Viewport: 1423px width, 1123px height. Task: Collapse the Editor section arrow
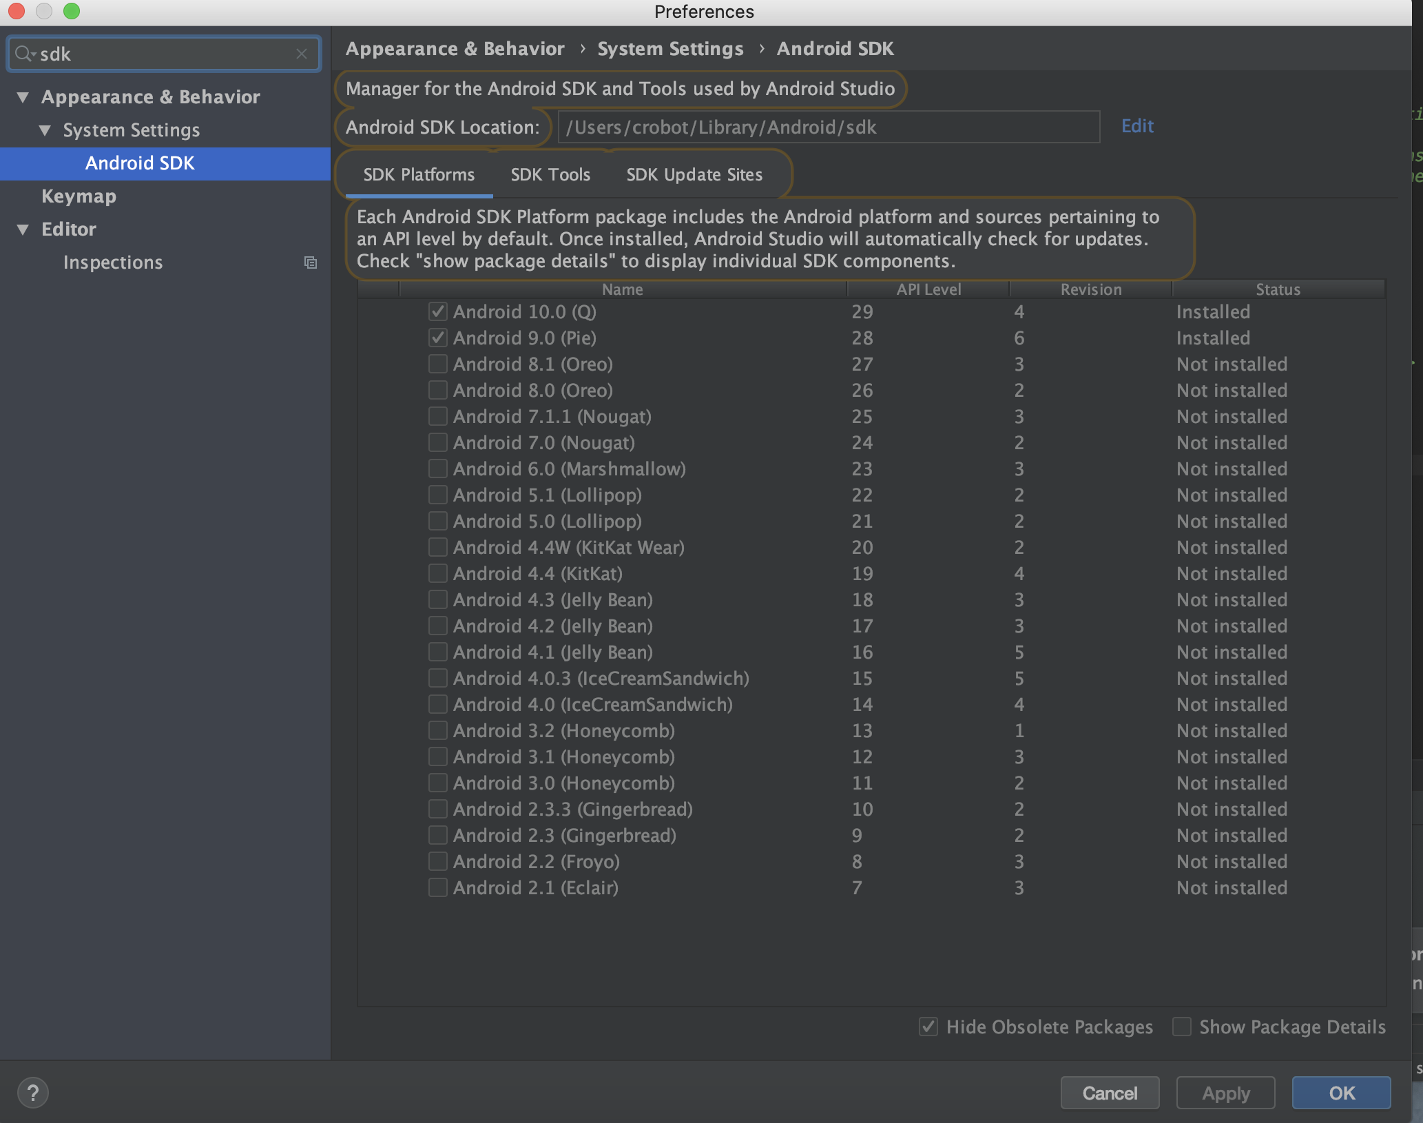pyautogui.click(x=23, y=229)
